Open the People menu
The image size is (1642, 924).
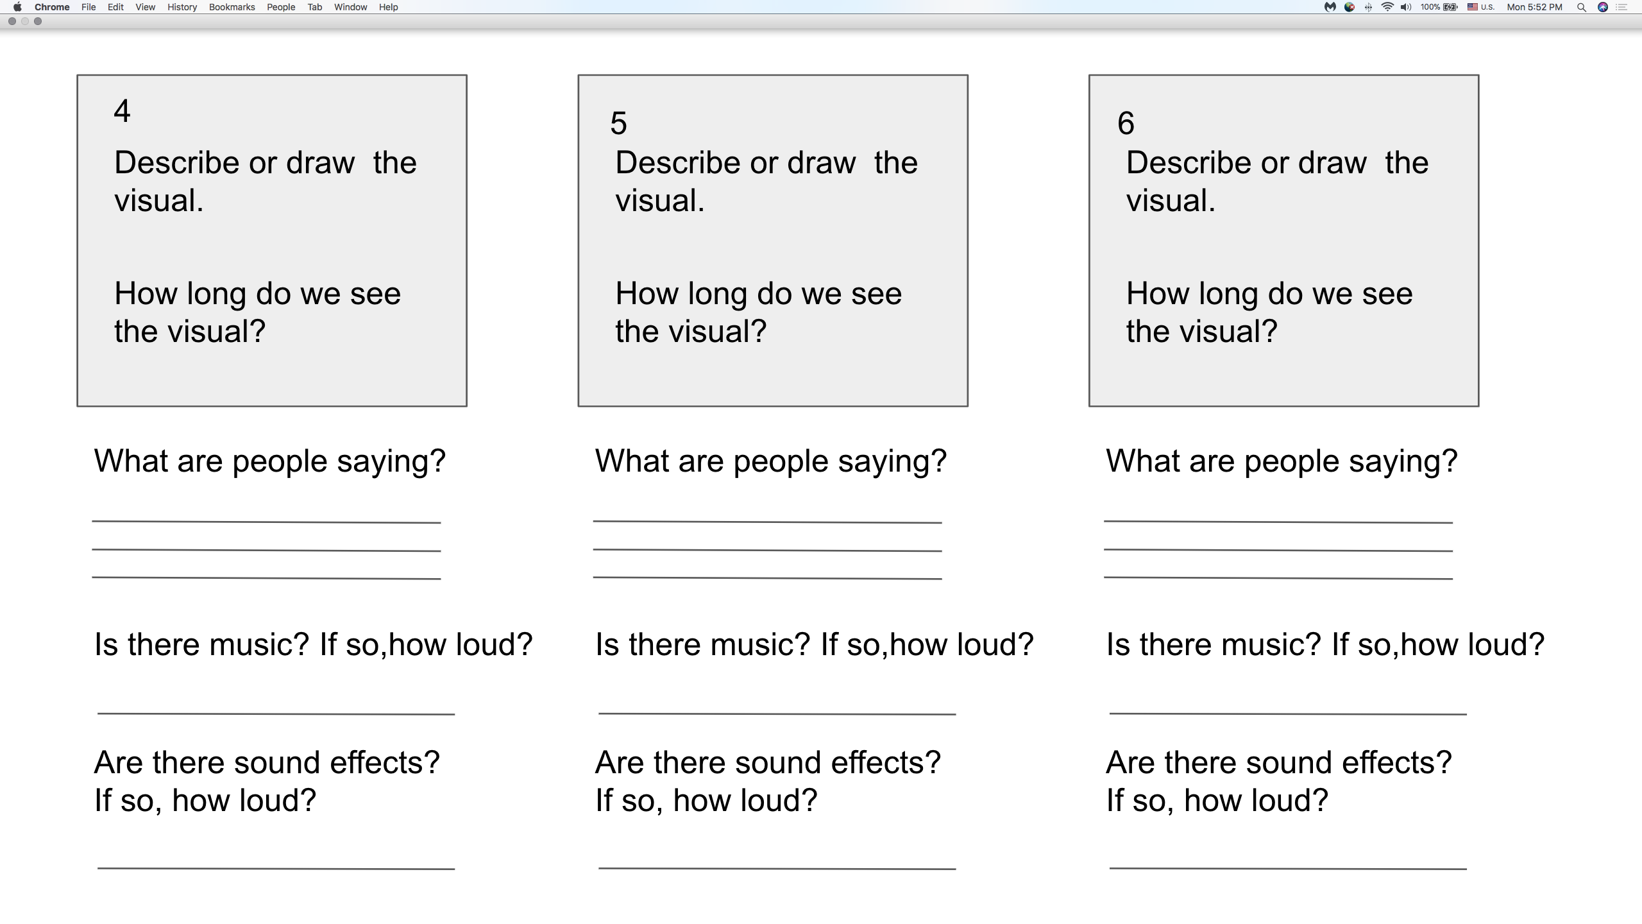pos(281,7)
